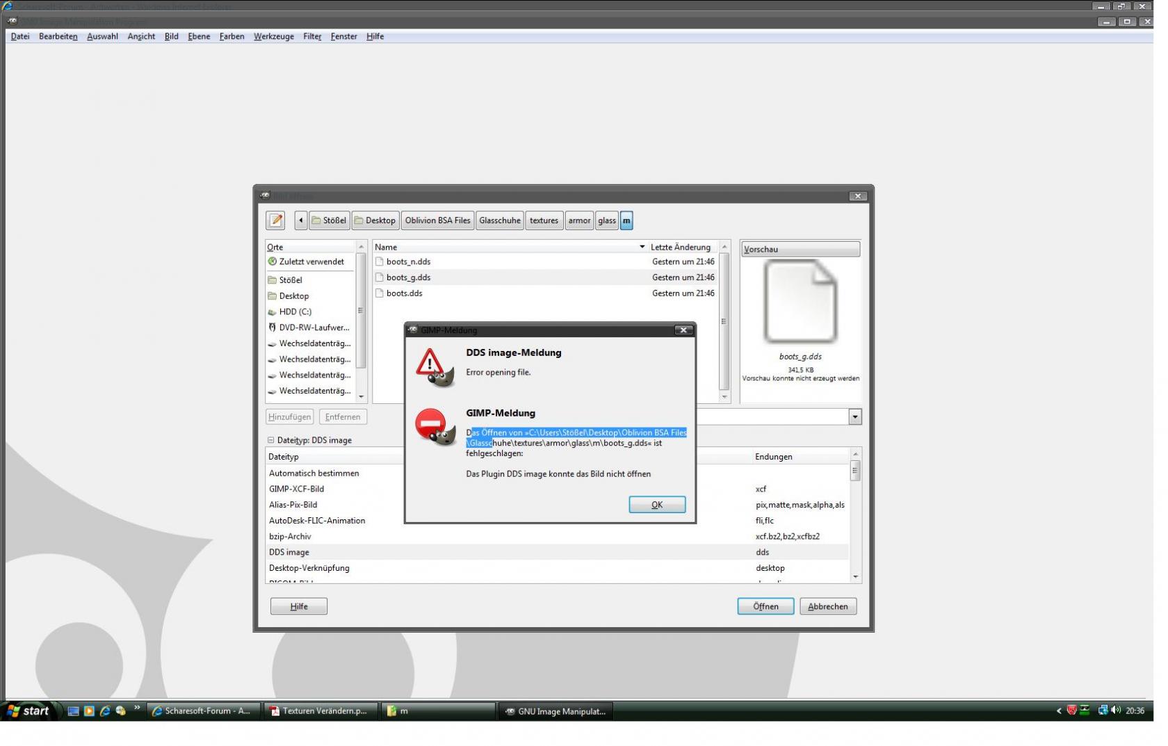Click the pencil icon to type a filename
This screenshot has width=1168, height=746.
[275, 220]
